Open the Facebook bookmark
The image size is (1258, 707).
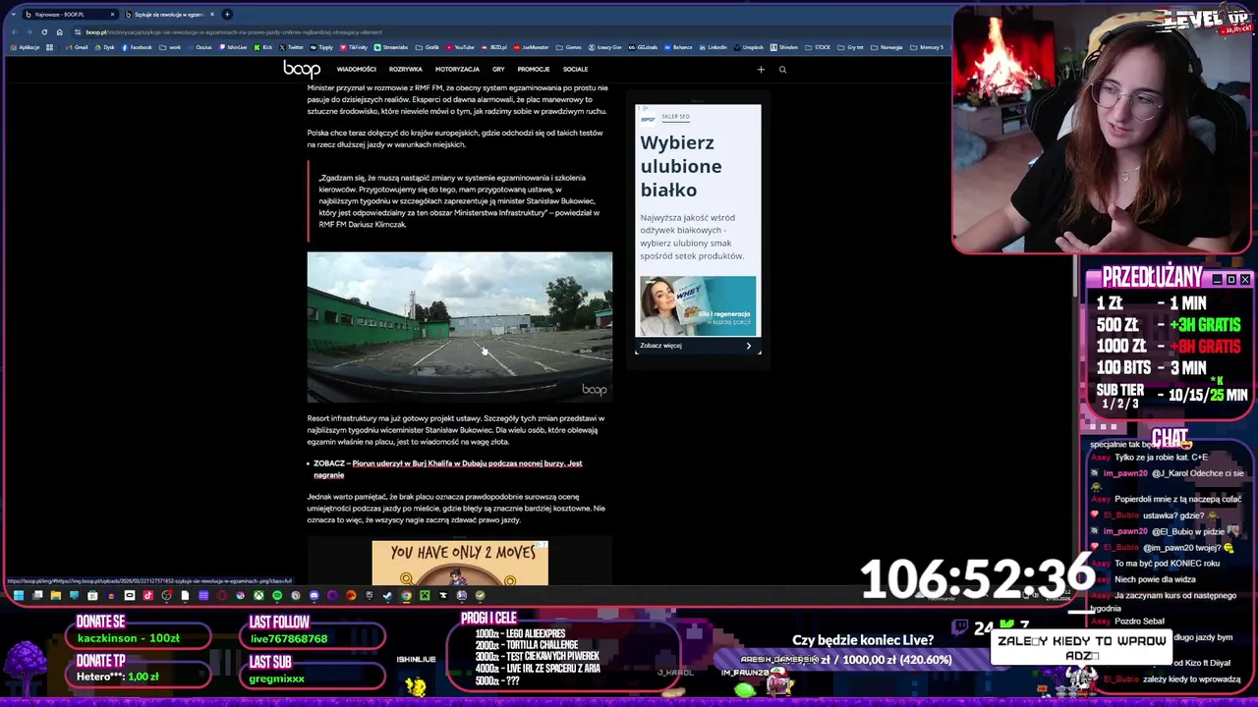137,47
